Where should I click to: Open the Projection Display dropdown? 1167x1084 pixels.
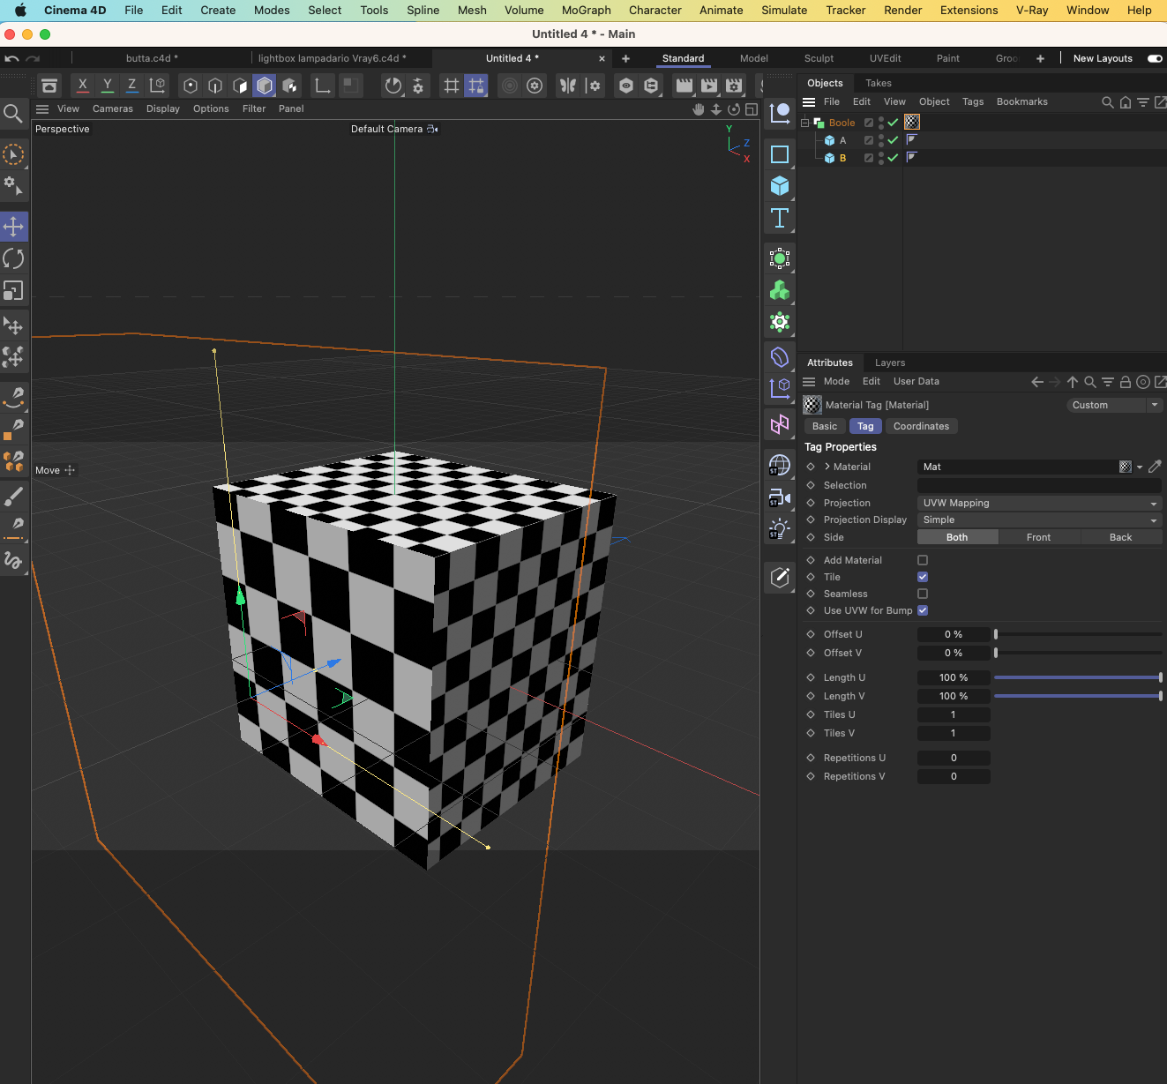(x=1039, y=520)
